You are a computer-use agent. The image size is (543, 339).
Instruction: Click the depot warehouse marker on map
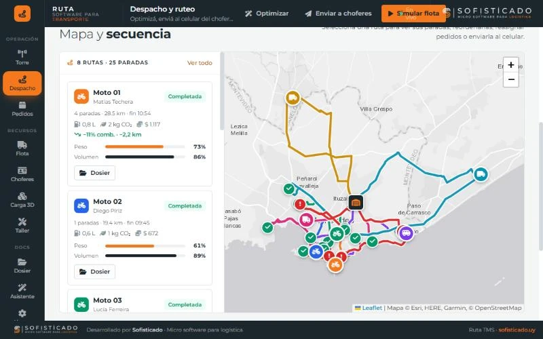[356, 203]
